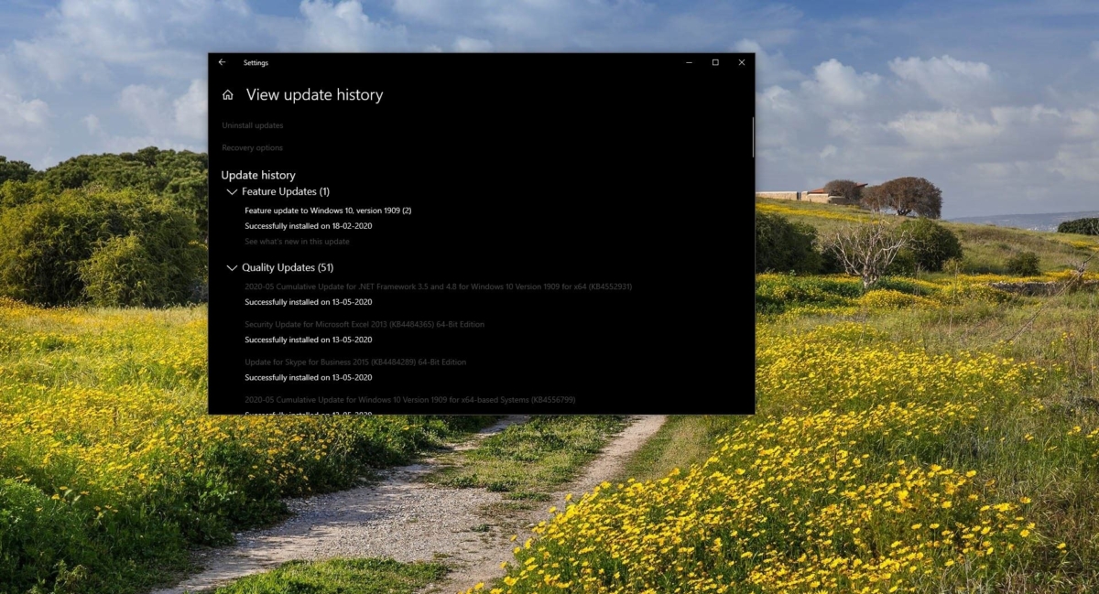Viewport: 1099px width, 594px height.
Task: Click the Update history section heading
Action: pyautogui.click(x=258, y=175)
